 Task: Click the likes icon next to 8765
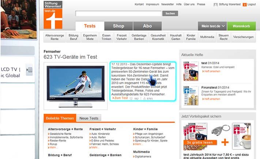144,98
